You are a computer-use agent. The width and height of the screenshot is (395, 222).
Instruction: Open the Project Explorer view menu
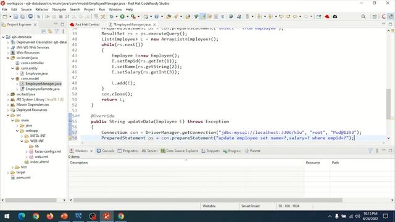63,31
